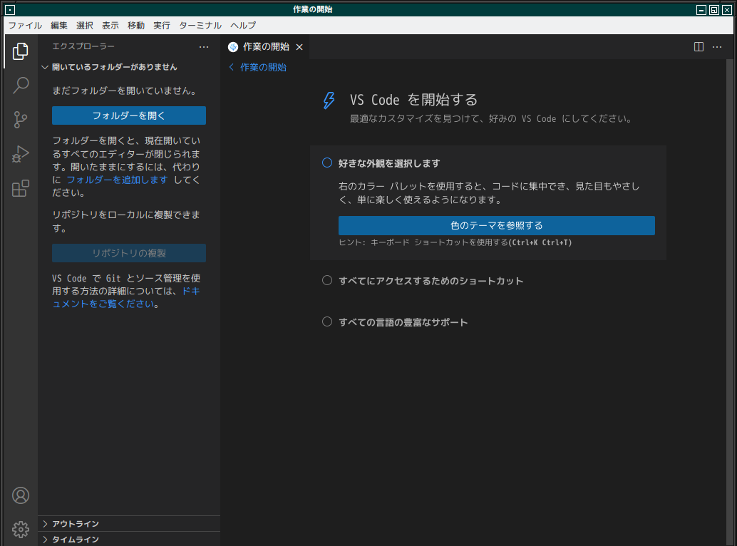Open the Source Control view icon
Image resolution: width=737 pixels, height=546 pixels.
point(20,120)
